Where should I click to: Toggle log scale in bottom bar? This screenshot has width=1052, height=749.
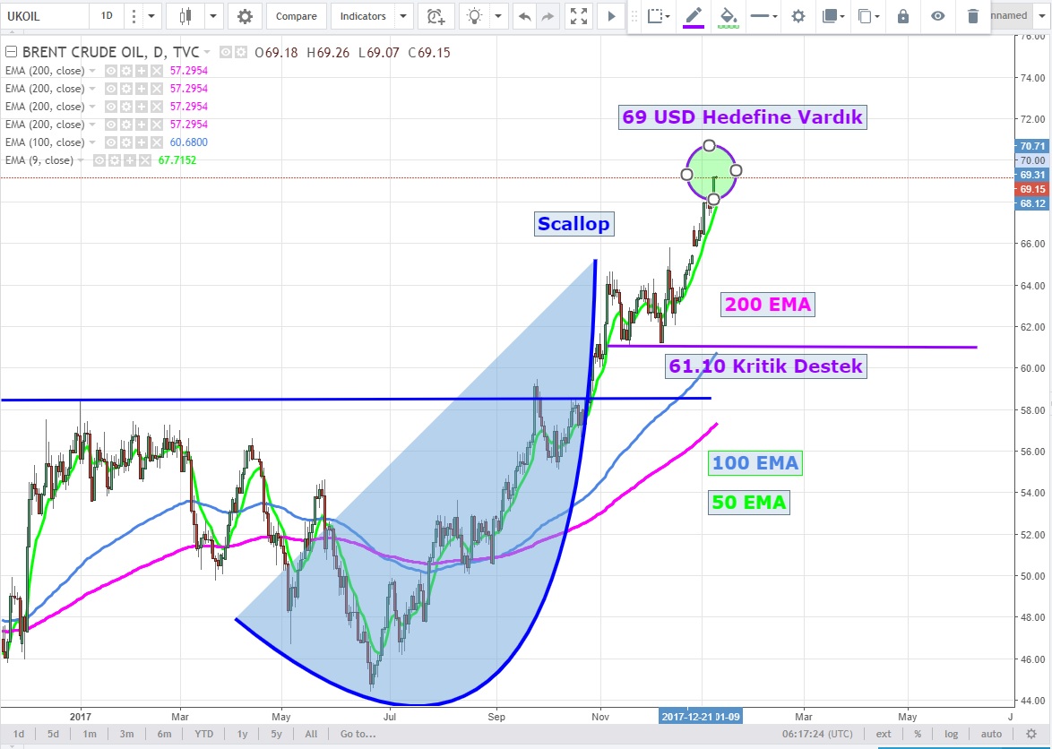[x=951, y=734]
